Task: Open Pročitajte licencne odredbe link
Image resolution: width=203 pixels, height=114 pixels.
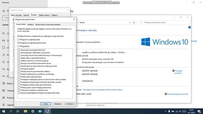Action: (x=103, y=90)
